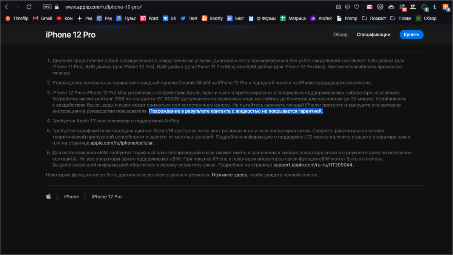Click the teal t extension icon
Image resolution: width=453 pixels, height=255 pixels.
click(x=435, y=7)
